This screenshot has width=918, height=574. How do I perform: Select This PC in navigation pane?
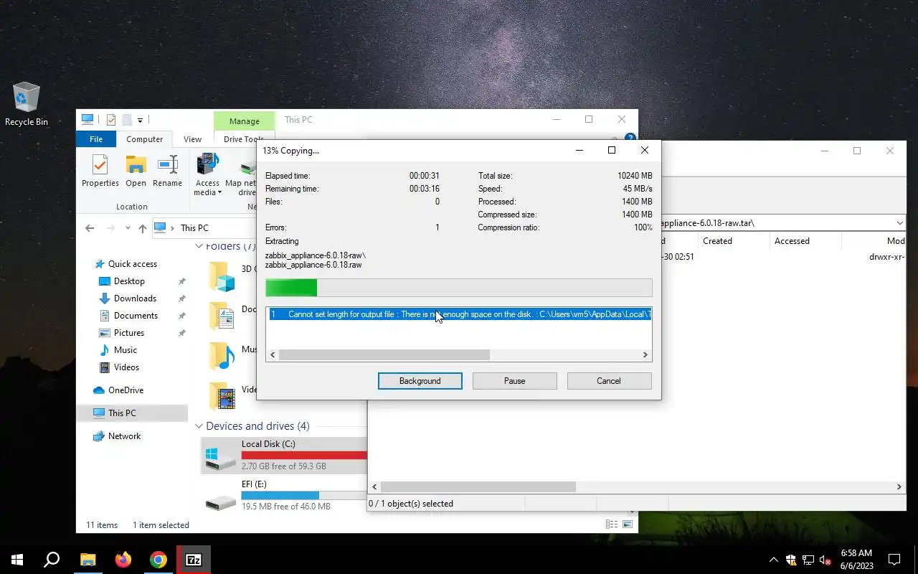click(x=121, y=413)
